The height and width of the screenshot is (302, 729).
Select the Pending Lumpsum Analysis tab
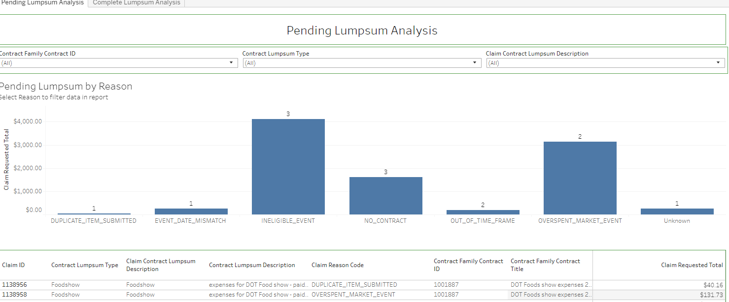click(43, 3)
